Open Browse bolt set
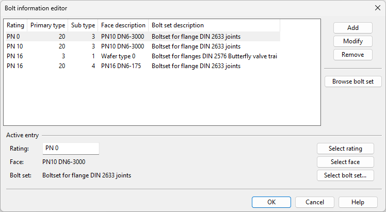386x212 pixels. pos(353,81)
